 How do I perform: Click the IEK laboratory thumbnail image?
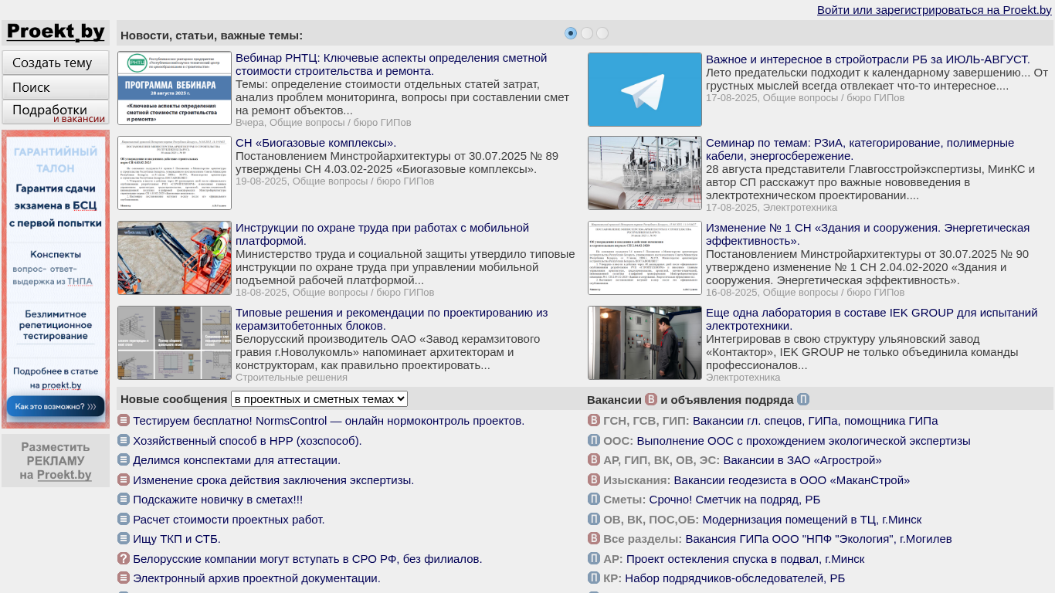[x=645, y=343]
